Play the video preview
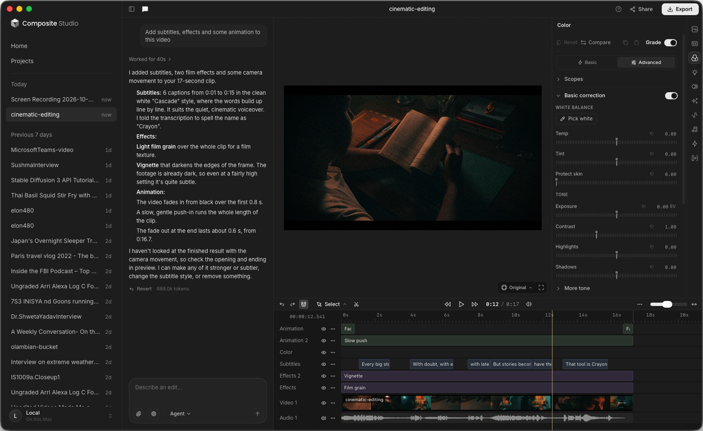This screenshot has height=431, width=703. 461,304
